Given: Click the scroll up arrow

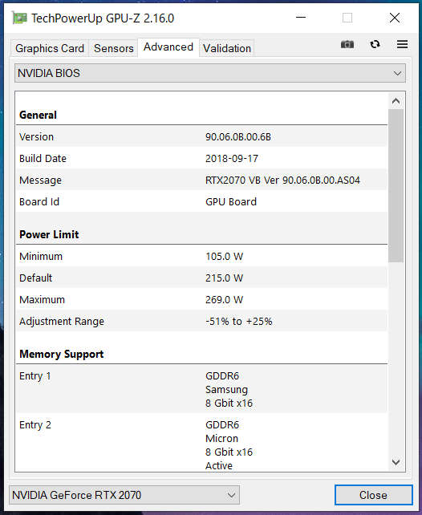Looking at the screenshot, I should (396, 101).
